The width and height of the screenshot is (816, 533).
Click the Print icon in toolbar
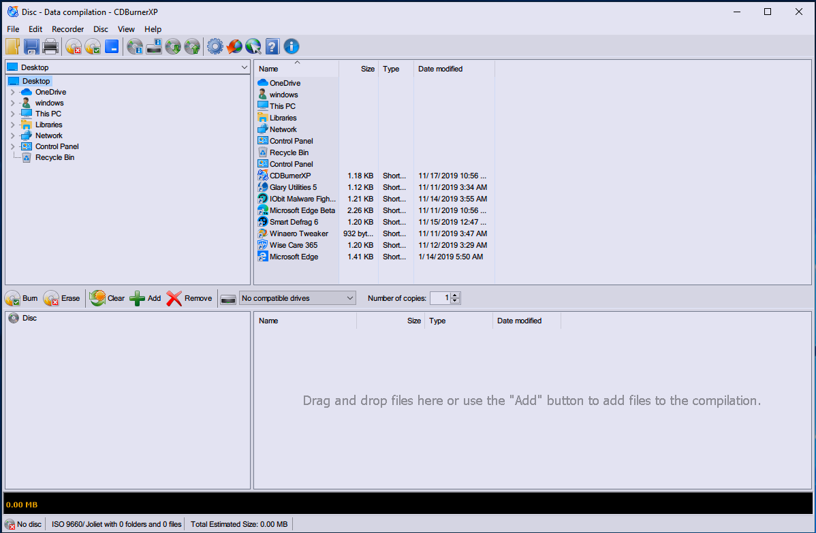50,47
